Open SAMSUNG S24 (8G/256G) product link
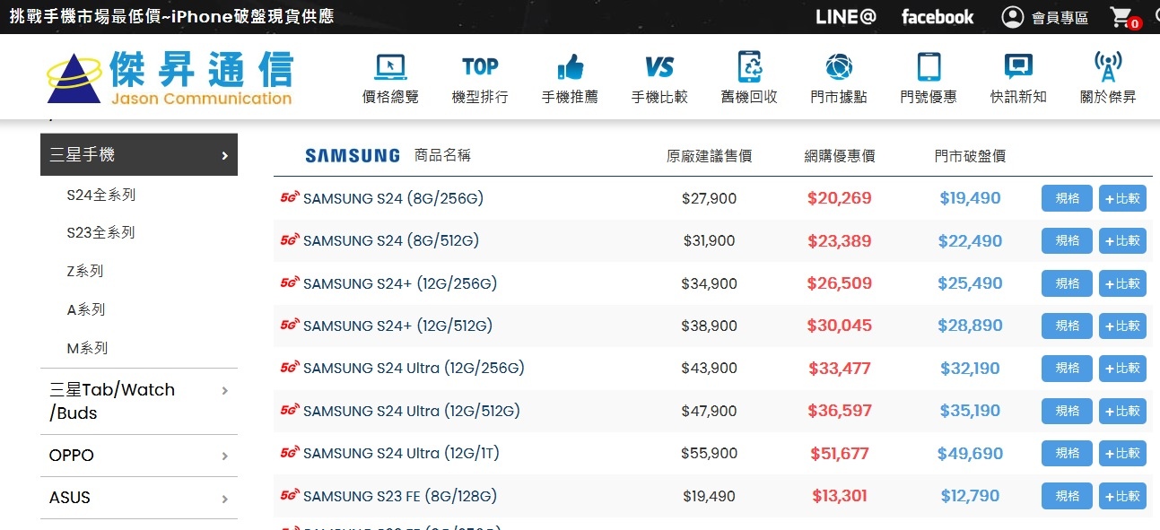 pyautogui.click(x=393, y=198)
